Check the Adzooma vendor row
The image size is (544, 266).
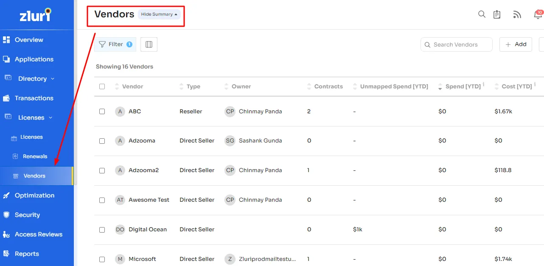[102, 141]
